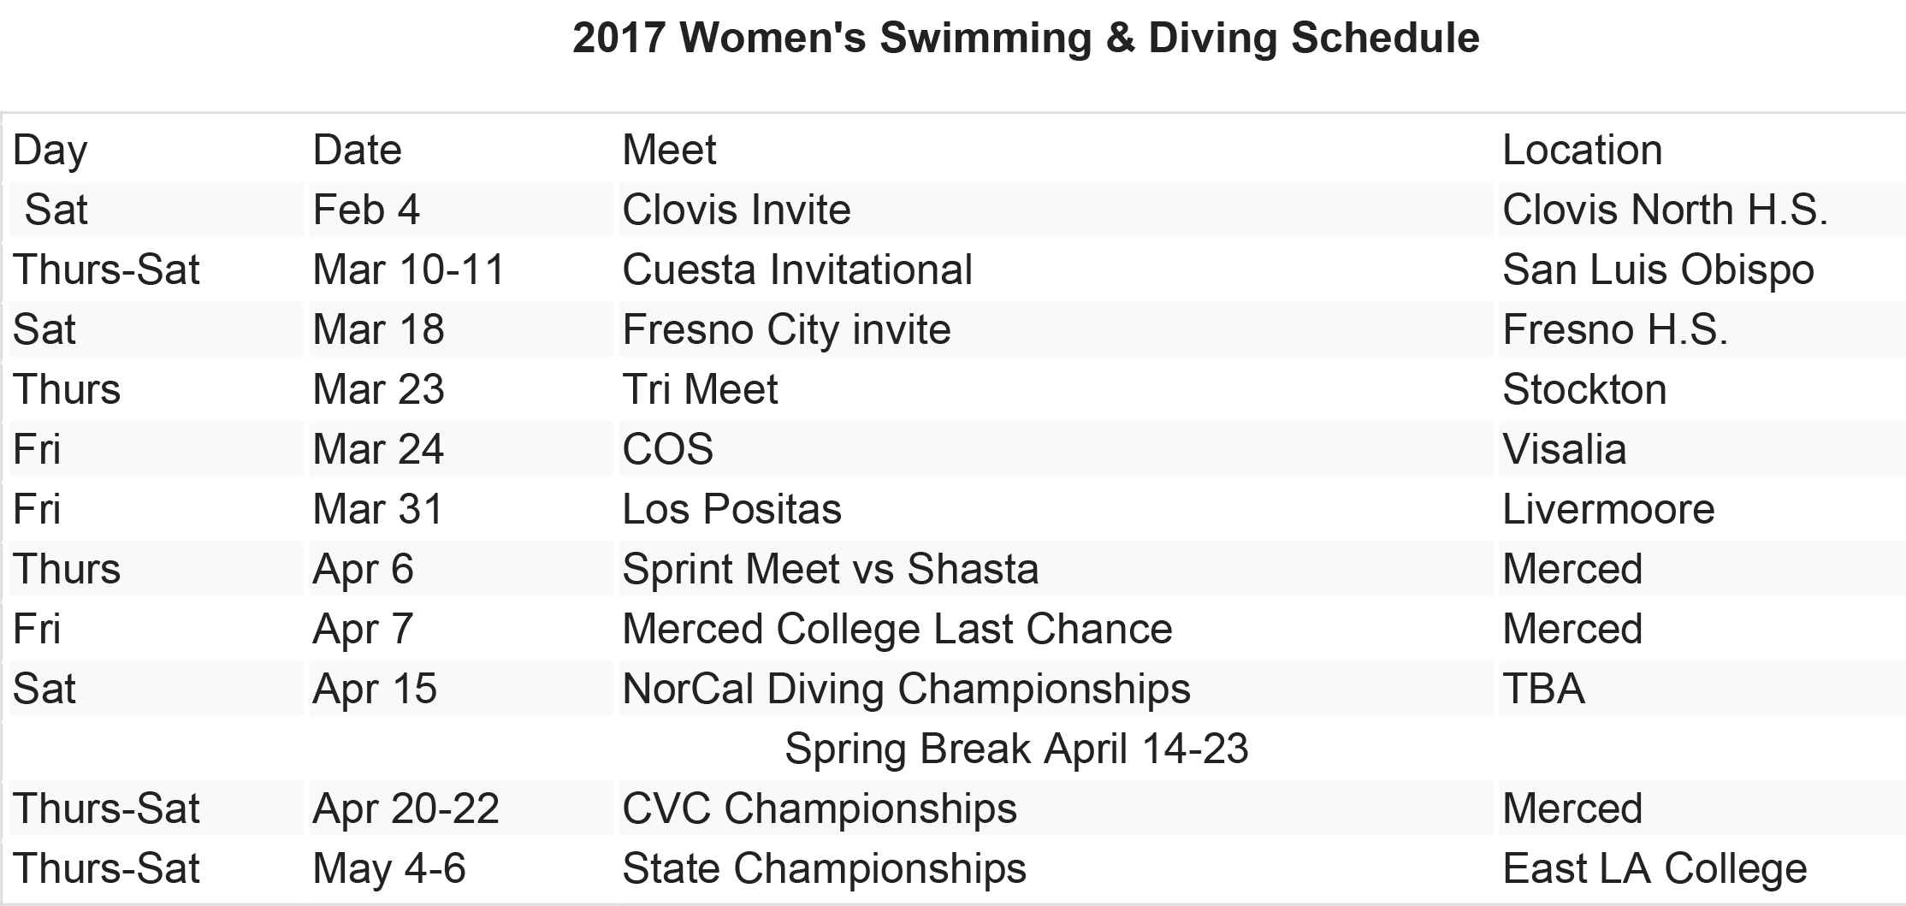Select the CVC Championships row
Screen dimensions: 1906x906
957,808
